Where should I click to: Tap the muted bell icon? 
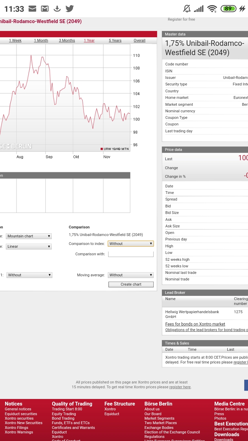point(187,9)
